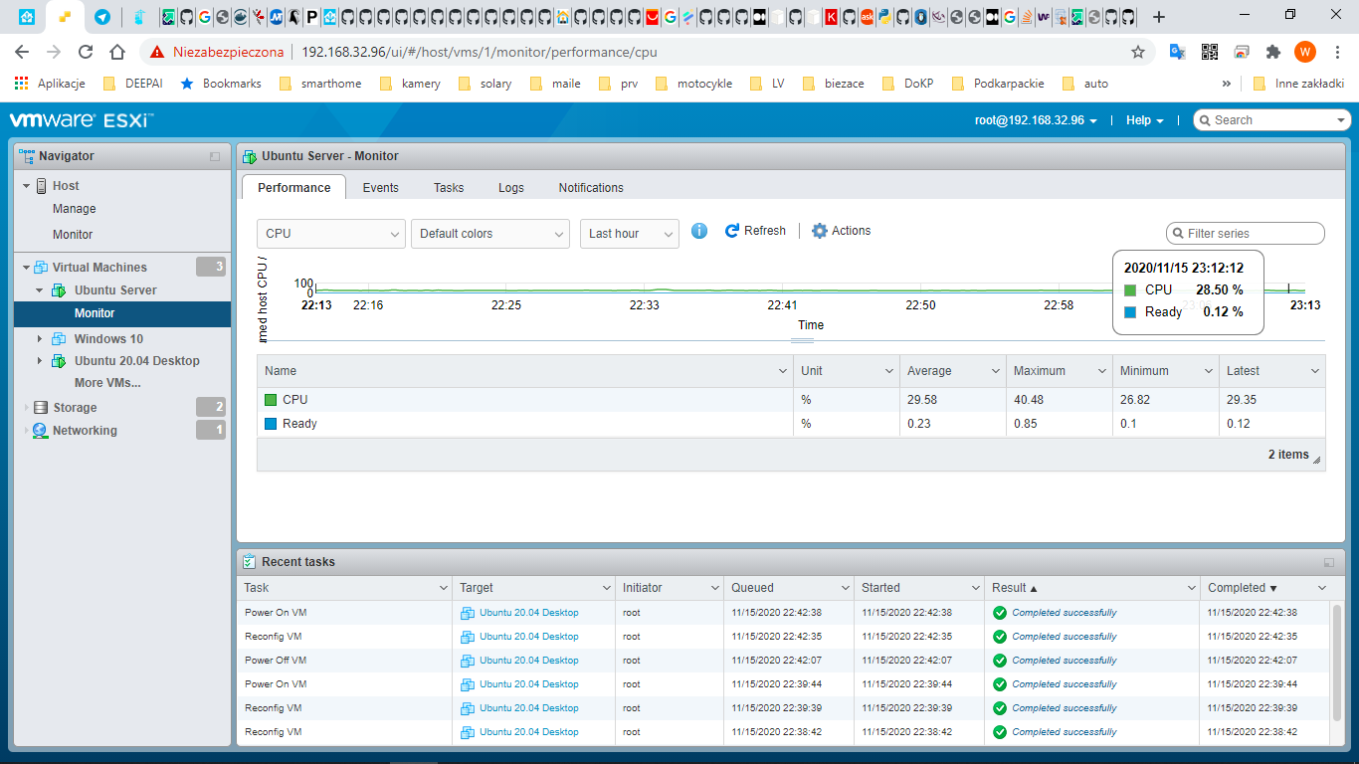The width and height of the screenshot is (1359, 764).
Task: Click the browser address bar URL
Action: [479, 52]
